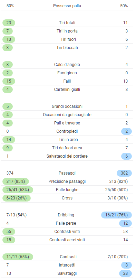Select the Possesso palla label
Screen dimensions: 136x280
click(67, 6)
